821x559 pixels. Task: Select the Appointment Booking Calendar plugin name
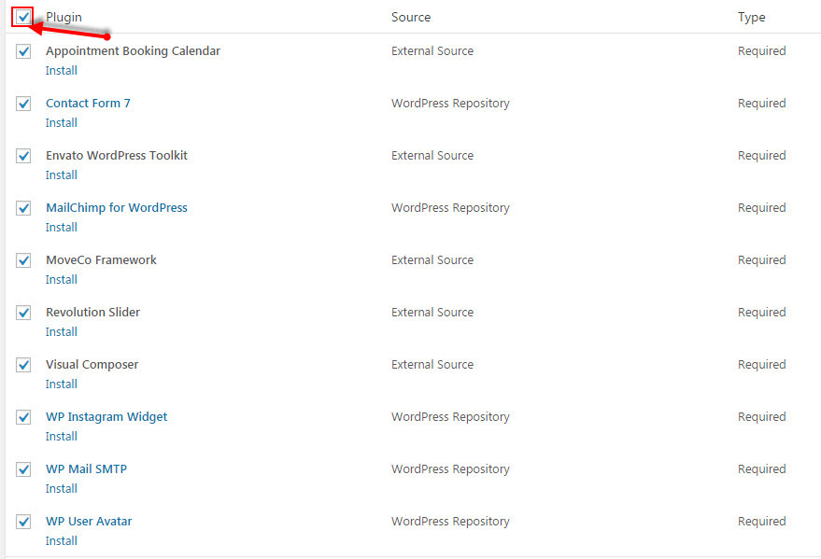[133, 50]
